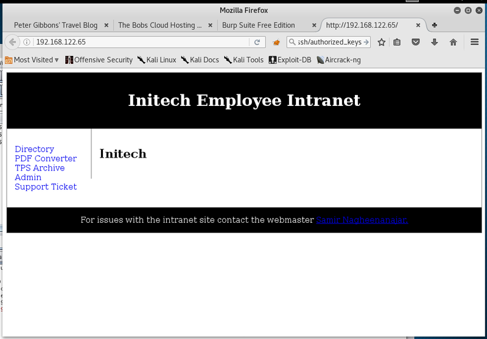Bookmark this page with the star icon
The width and height of the screenshot is (487, 339).
382,42
